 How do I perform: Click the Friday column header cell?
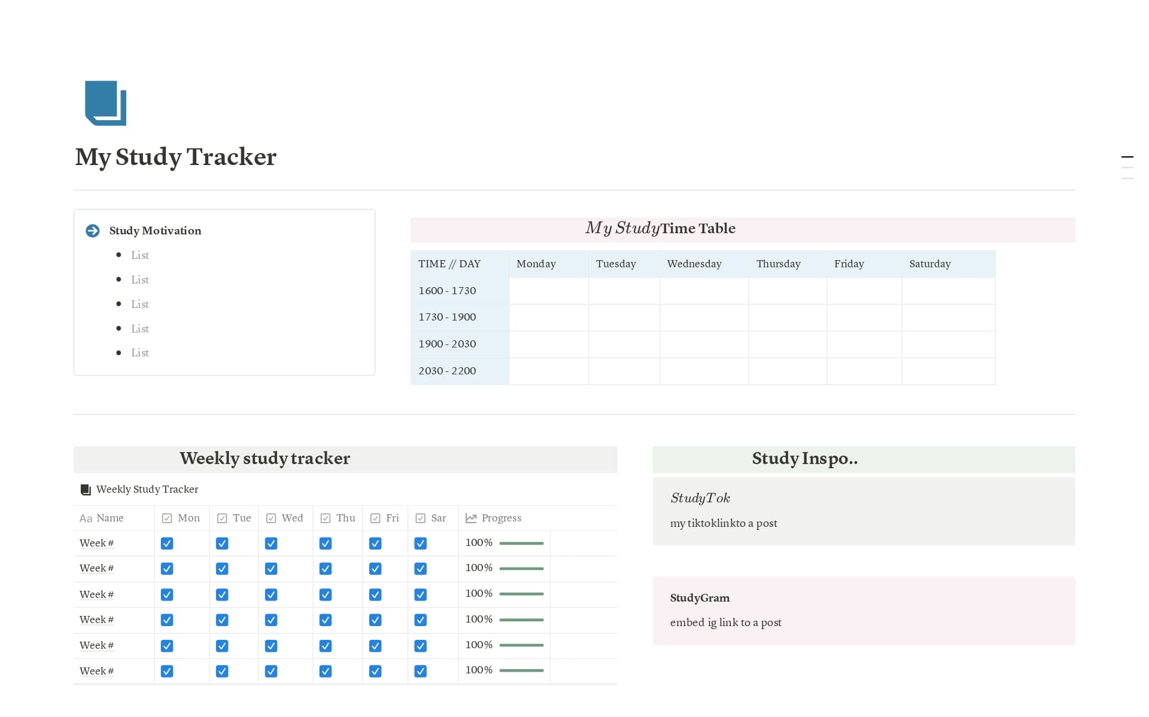click(x=865, y=264)
